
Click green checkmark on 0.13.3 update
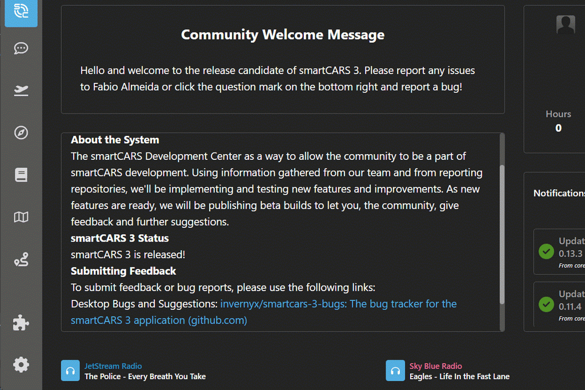pyautogui.click(x=546, y=251)
